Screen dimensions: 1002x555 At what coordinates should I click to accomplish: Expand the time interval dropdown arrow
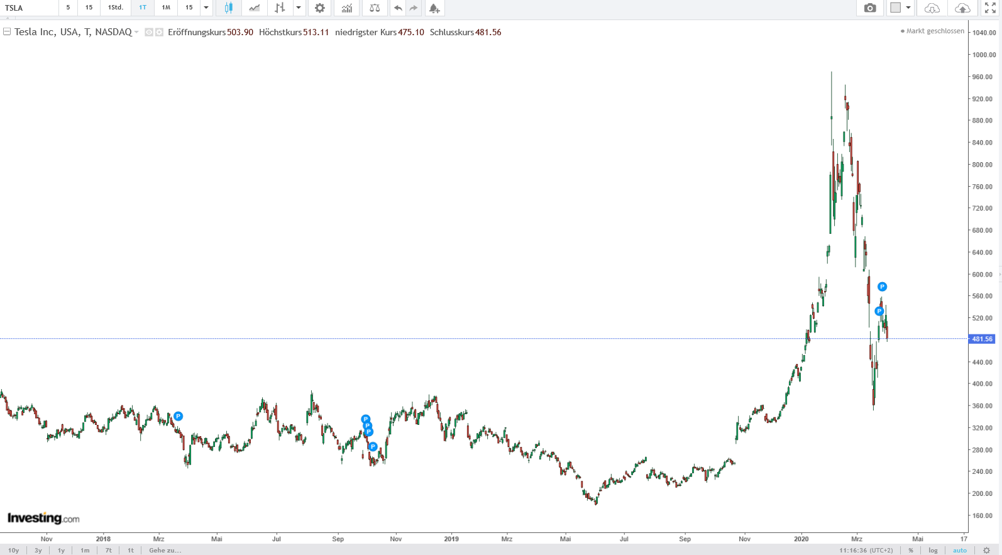point(206,8)
